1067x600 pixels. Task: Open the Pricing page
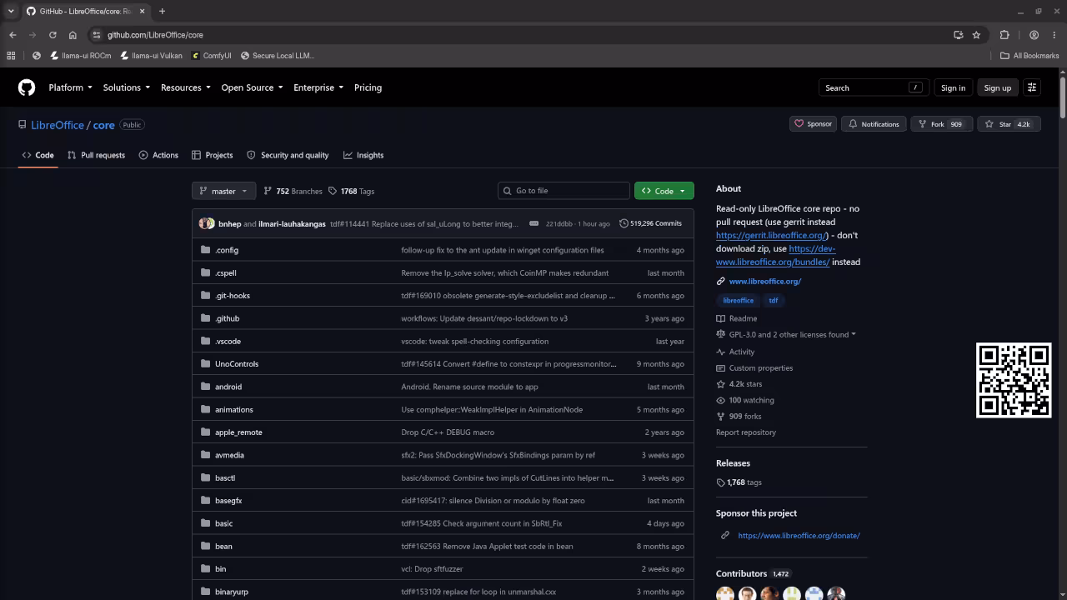pos(368,87)
